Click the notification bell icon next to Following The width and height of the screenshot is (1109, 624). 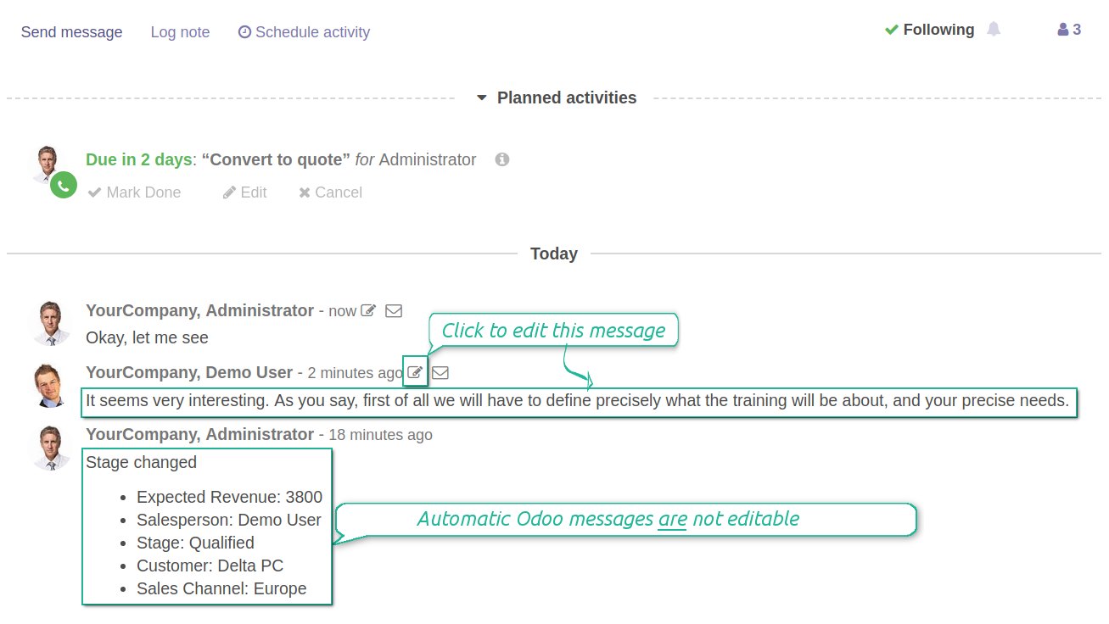(x=994, y=30)
